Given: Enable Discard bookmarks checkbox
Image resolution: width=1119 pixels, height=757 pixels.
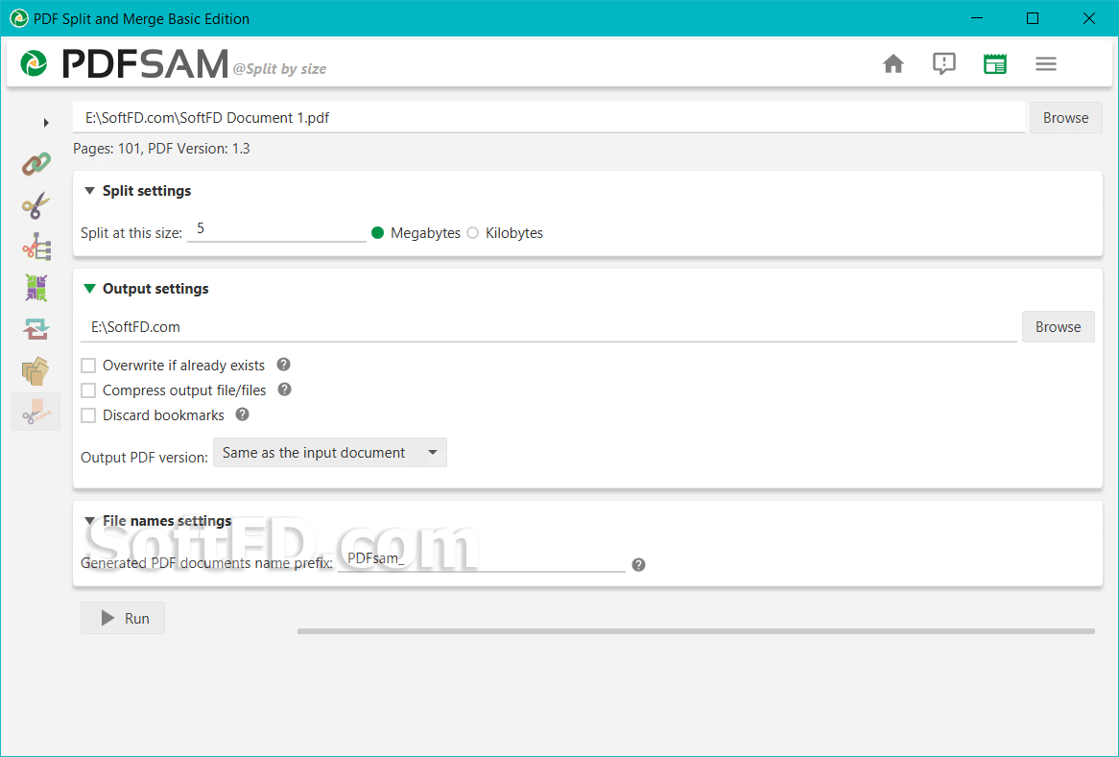Looking at the screenshot, I should 88,416.
